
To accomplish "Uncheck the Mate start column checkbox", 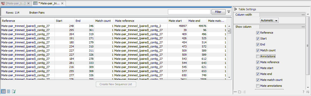I will 258,68.
